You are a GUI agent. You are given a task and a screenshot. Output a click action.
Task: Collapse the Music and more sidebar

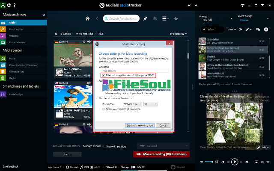click(44, 15)
